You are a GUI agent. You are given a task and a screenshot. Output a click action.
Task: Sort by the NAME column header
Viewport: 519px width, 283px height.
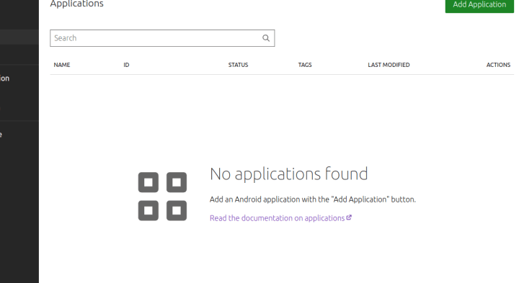[x=62, y=65]
